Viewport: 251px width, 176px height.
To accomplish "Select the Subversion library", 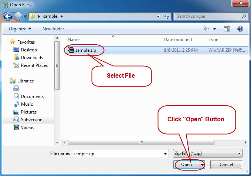I will tap(32, 120).
